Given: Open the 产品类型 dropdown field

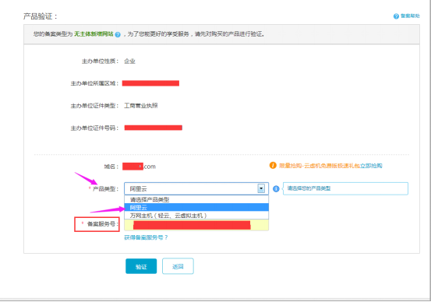Looking at the screenshot, I should point(196,188).
